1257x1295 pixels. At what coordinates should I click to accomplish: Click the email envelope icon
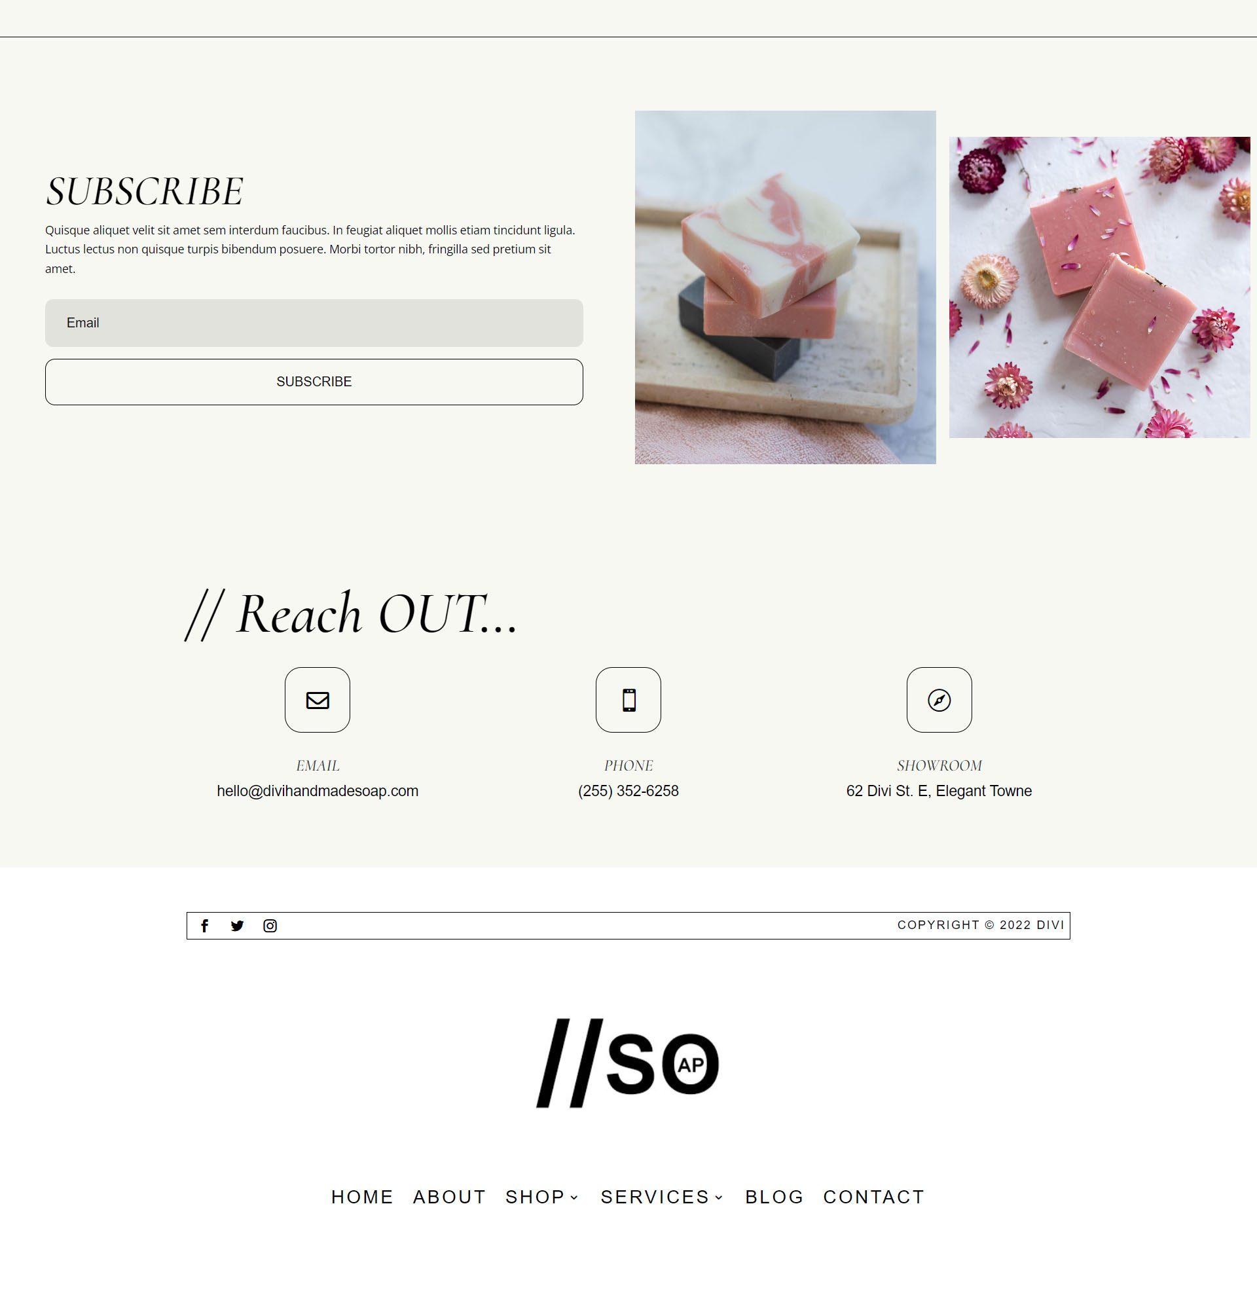coord(318,699)
